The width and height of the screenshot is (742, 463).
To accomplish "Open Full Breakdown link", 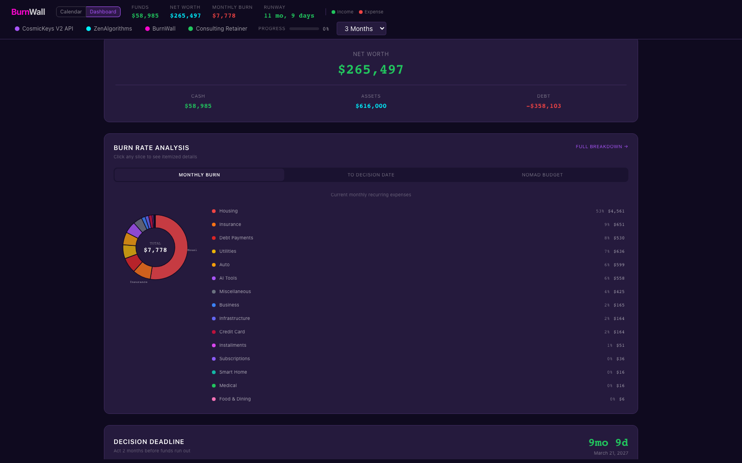I will click(602, 147).
